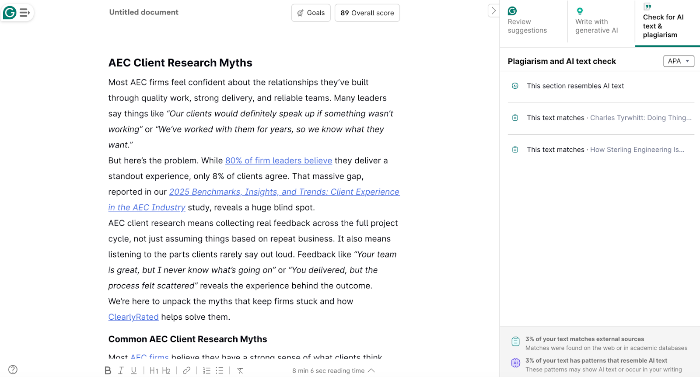Viewport: 700px width, 377px height.
Task: Follow the ClearlyRated link
Action: pyautogui.click(x=133, y=317)
